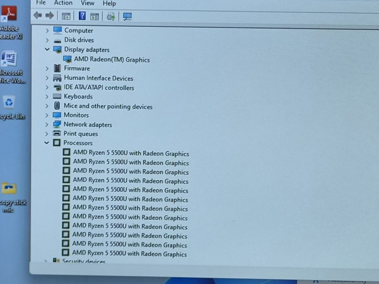Image resolution: width=379 pixels, height=284 pixels.
Task: Expand the Disk drives node
Action: (x=47, y=40)
